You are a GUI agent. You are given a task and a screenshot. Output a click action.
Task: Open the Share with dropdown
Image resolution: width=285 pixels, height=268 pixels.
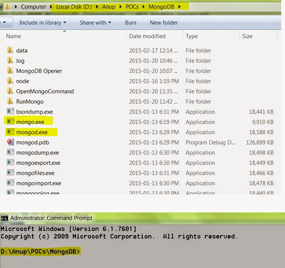[x=96, y=23]
